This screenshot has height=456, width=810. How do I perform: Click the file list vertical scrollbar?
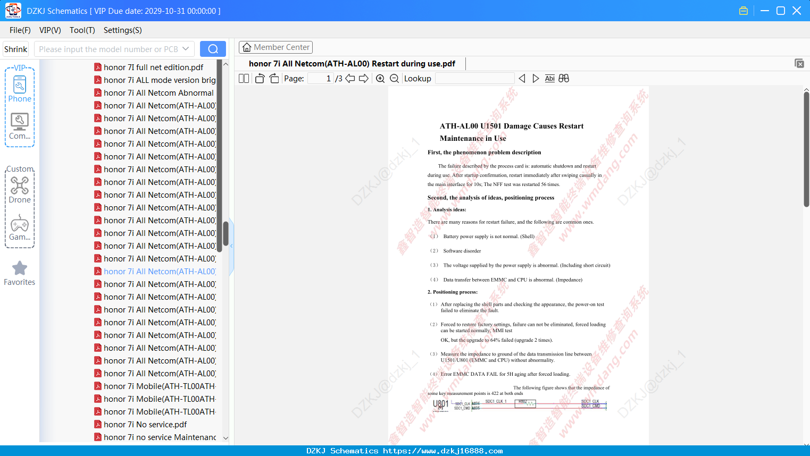tap(226, 234)
